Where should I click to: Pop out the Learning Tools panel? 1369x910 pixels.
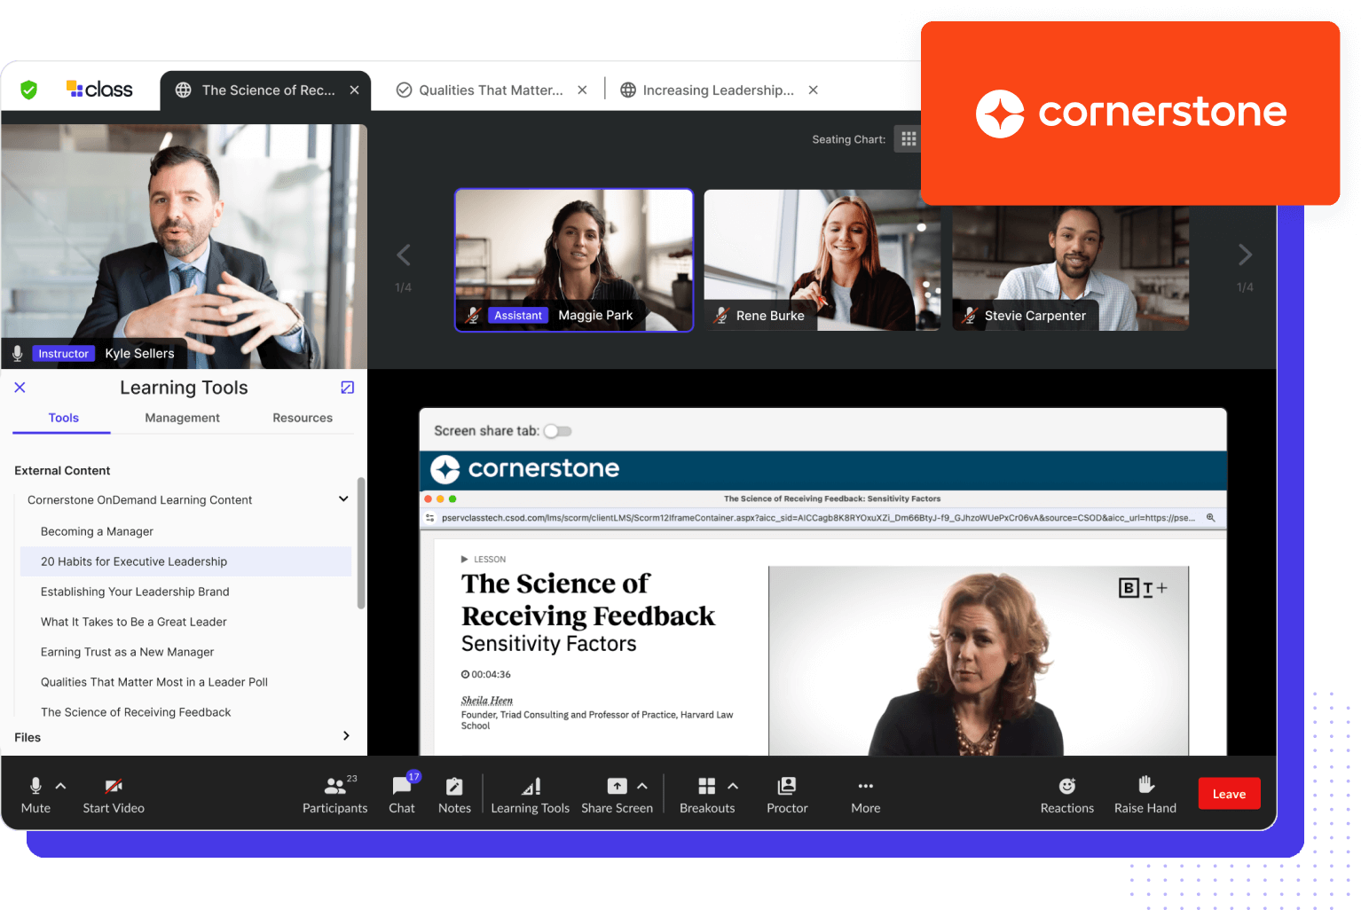348,388
